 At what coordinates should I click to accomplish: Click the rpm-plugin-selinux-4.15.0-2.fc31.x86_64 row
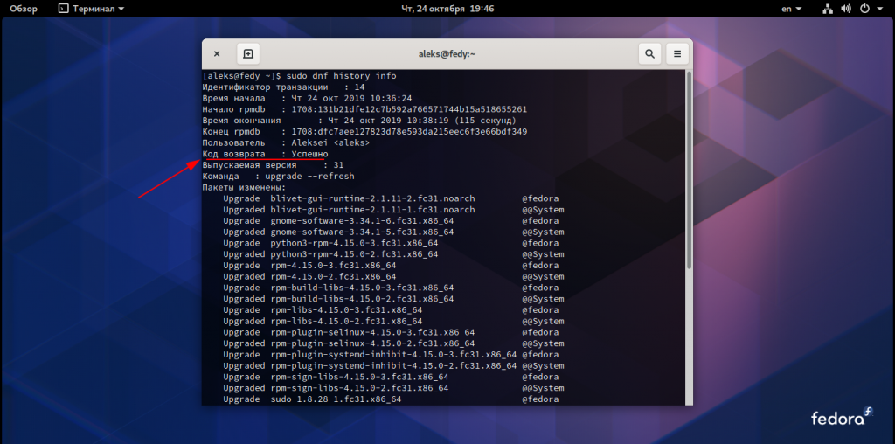394,343
